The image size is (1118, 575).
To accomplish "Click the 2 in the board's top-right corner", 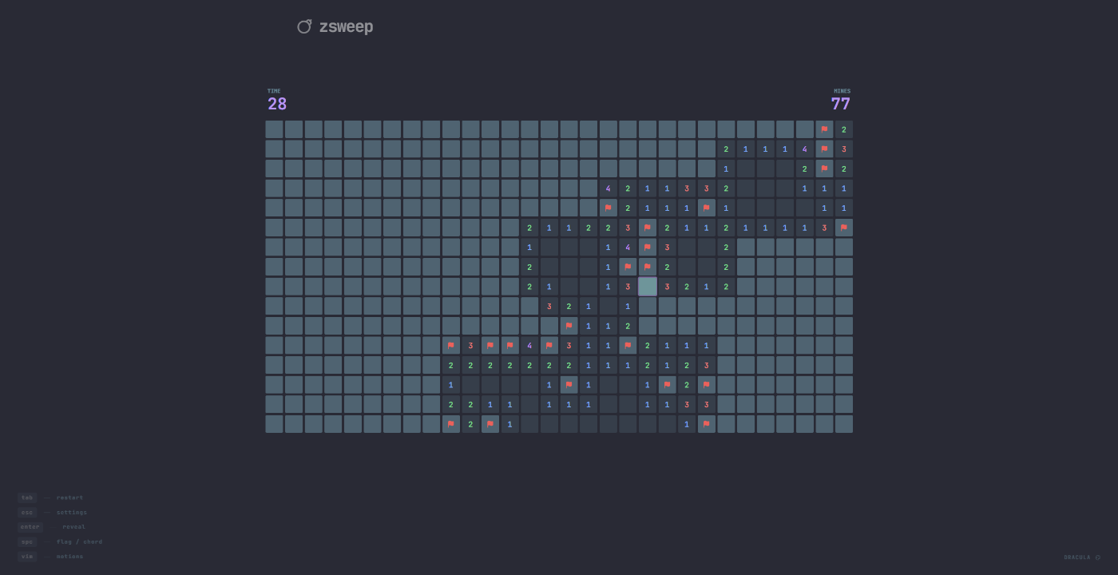I will coord(844,129).
